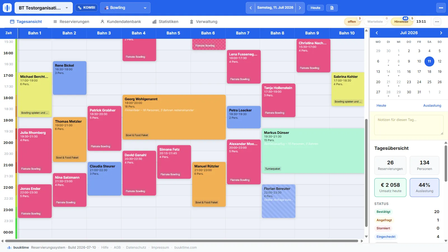Open Markus Dünser reservation block
Image resolution: width=448 pixels, height=252 pixels.
coord(313,151)
